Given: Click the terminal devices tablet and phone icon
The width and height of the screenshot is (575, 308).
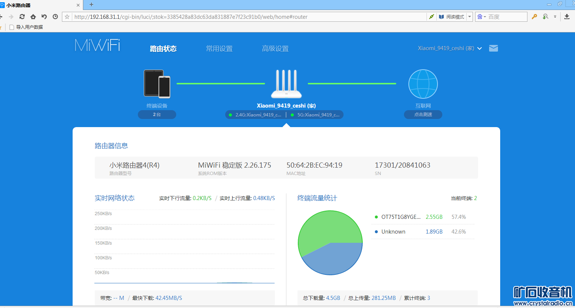Looking at the screenshot, I should (157, 84).
